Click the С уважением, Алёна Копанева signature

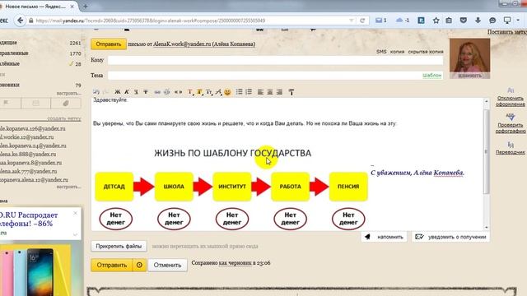click(417, 173)
